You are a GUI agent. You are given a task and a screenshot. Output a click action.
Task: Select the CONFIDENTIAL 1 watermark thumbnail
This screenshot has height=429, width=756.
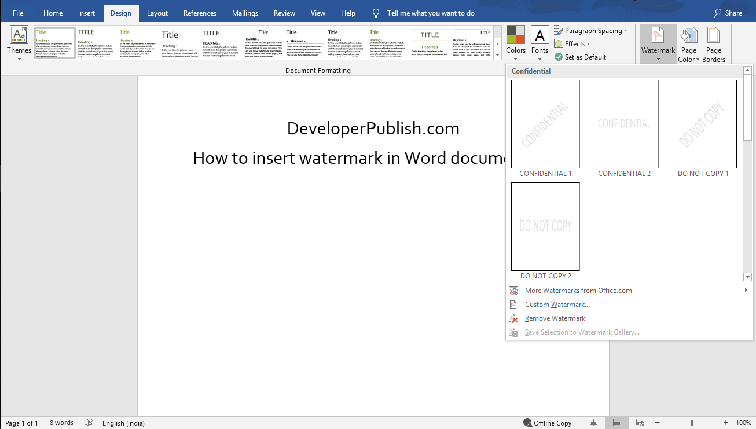point(545,124)
